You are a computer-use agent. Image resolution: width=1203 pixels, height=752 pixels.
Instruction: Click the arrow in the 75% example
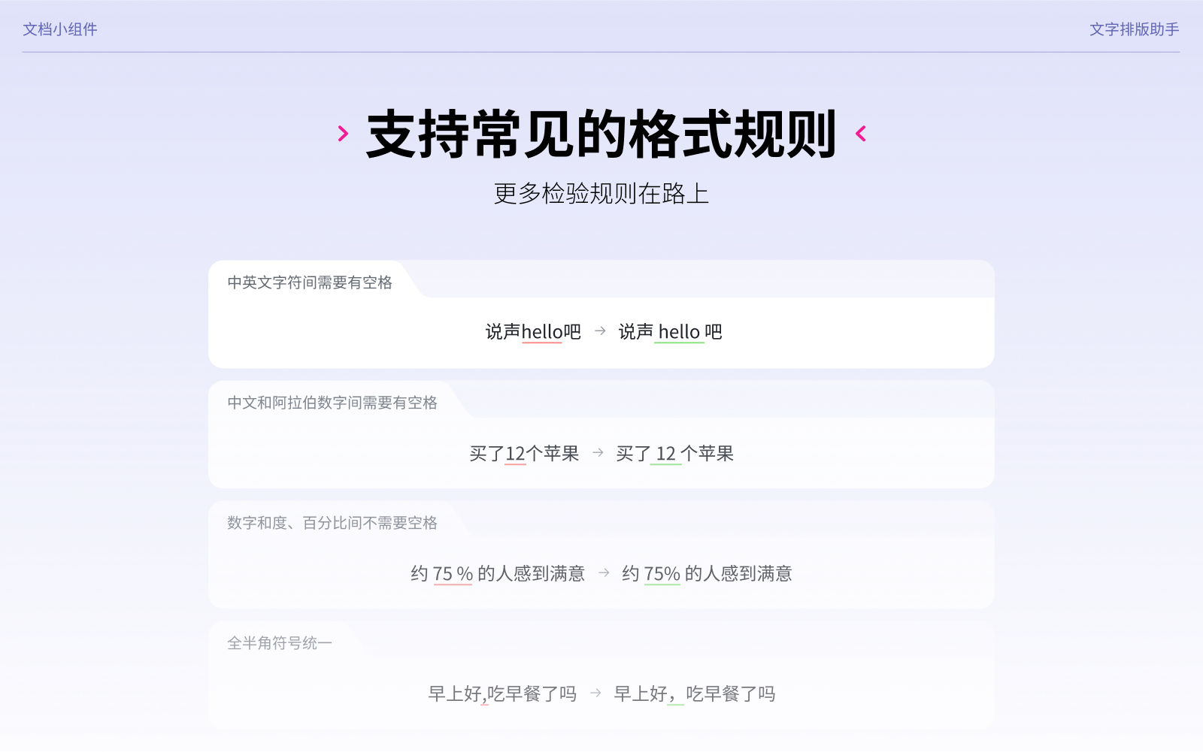pos(604,572)
